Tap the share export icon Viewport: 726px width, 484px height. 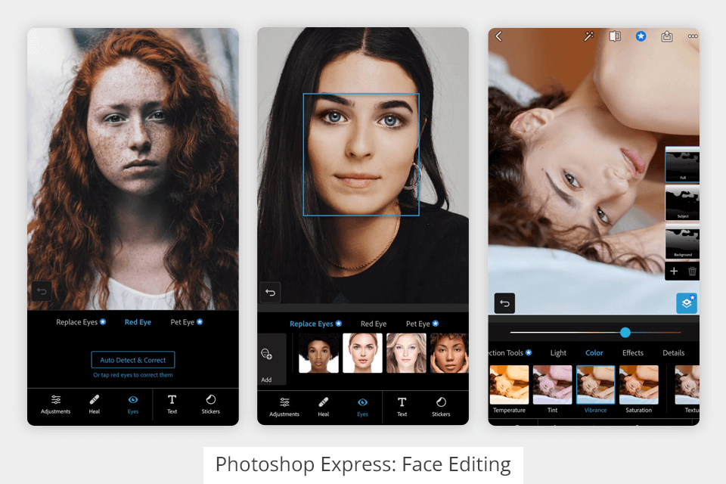click(667, 36)
